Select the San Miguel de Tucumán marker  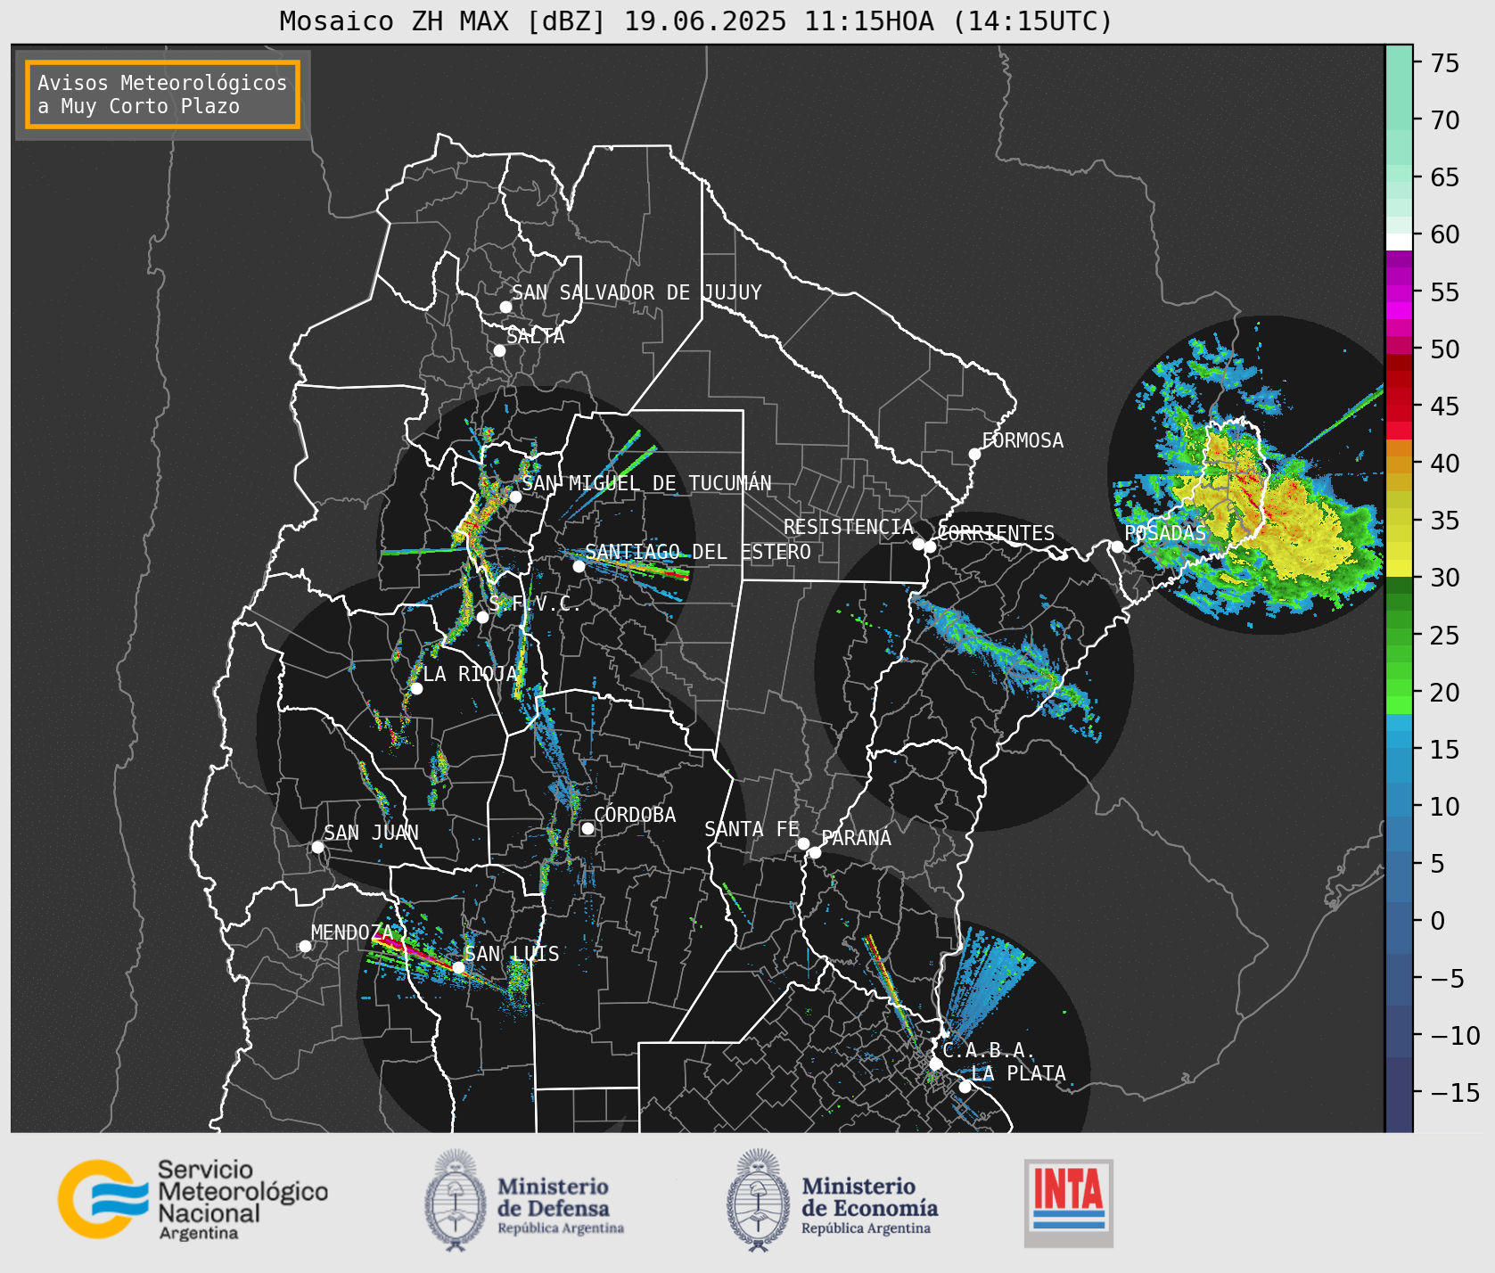(514, 497)
